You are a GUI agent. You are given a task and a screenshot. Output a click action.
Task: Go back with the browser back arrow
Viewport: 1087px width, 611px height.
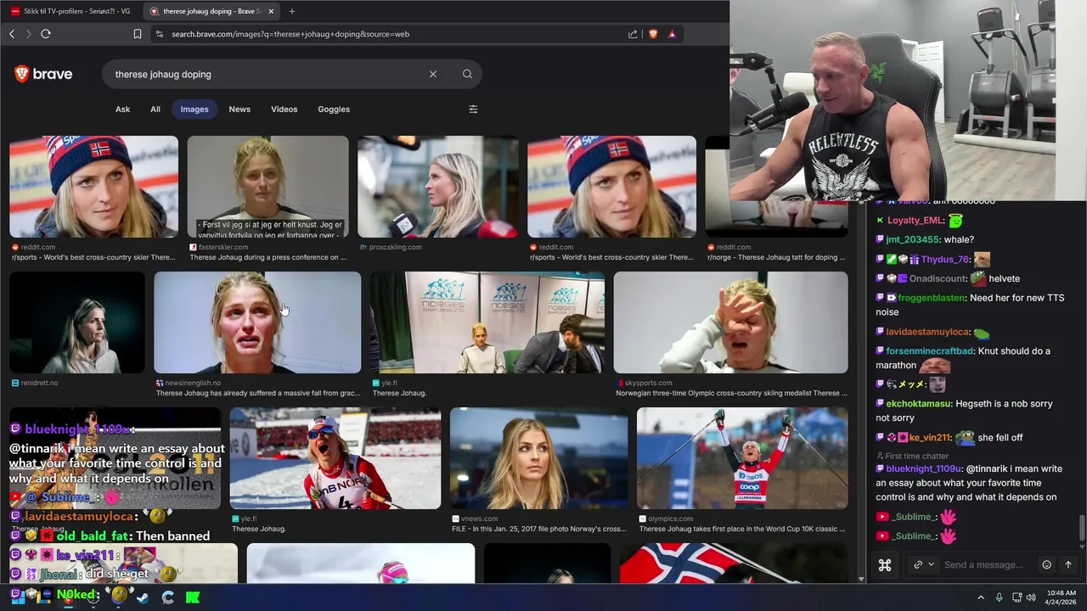coord(12,34)
